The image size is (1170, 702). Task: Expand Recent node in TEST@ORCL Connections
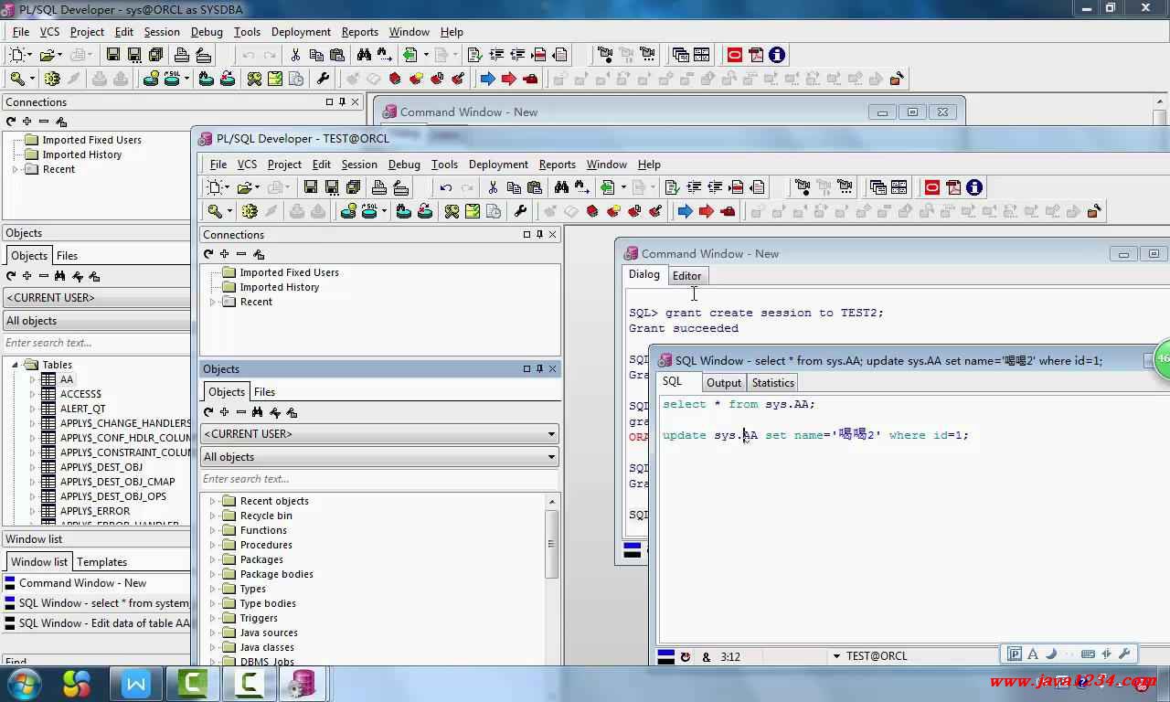coord(213,302)
